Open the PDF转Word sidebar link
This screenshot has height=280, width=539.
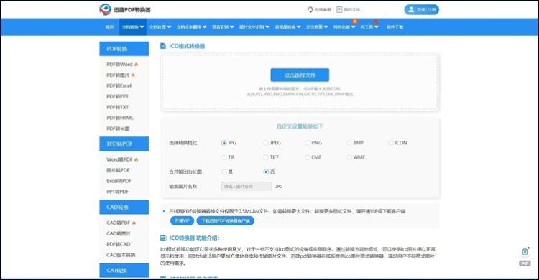point(119,64)
